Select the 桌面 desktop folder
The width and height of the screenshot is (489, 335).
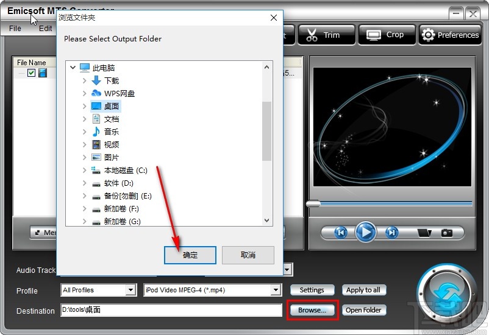[106, 106]
